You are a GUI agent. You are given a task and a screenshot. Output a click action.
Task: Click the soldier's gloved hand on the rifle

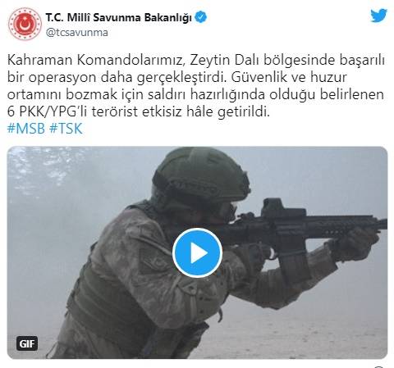tap(355, 244)
